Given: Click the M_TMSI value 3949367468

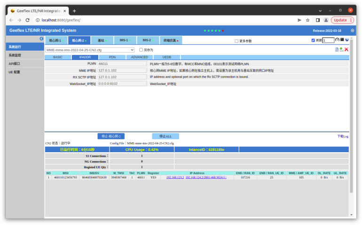Looking at the screenshot, I should (118, 178).
